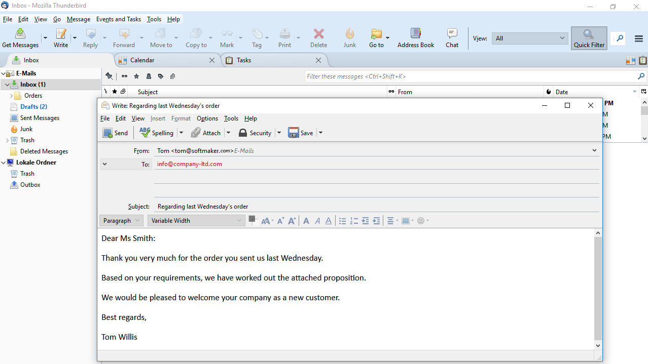Image resolution: width=648 pixels, height=364 pixels.
Task: Click the Filter these messages search box
Action: tap(476, 76)
